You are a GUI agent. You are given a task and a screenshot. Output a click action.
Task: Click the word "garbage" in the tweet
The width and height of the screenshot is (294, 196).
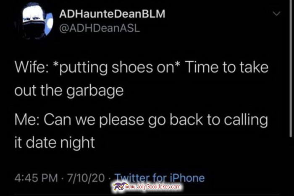[x=95, y=91]
